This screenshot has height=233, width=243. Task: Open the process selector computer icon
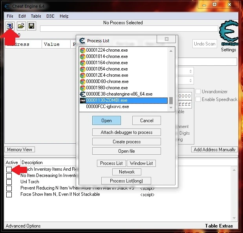(10, 26)
